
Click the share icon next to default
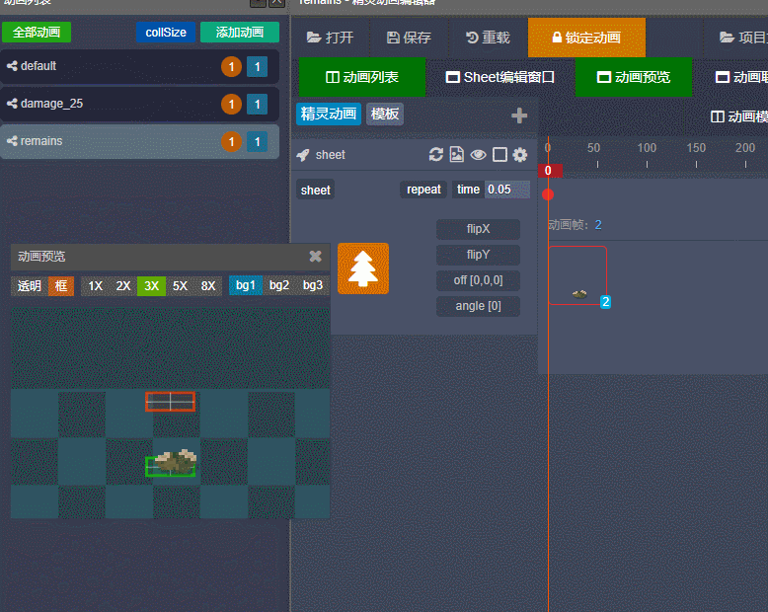(12, 65)
